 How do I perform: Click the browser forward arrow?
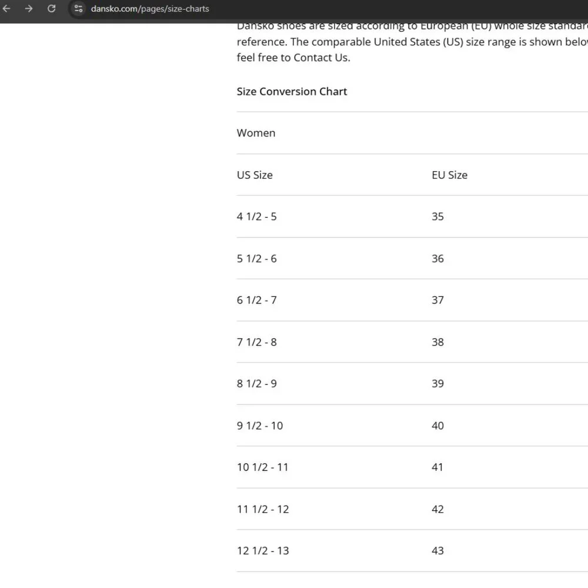(29, 9)
